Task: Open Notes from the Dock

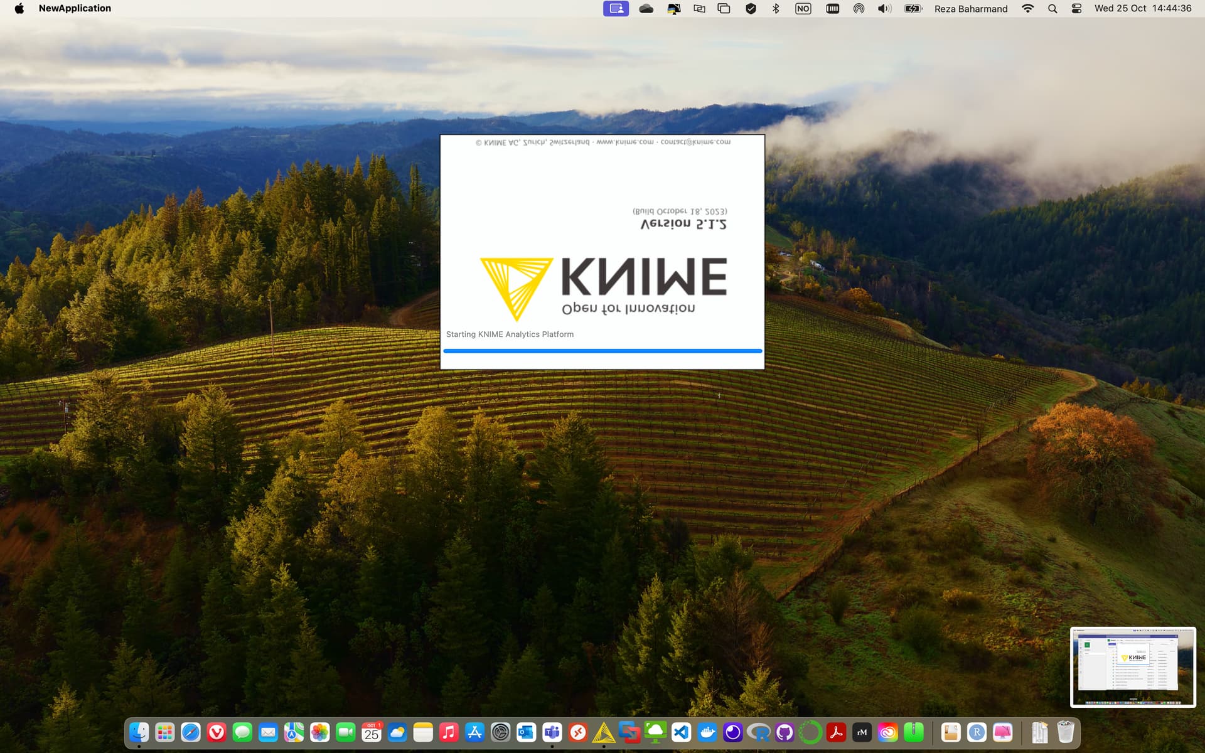Action: coord(423,732)
